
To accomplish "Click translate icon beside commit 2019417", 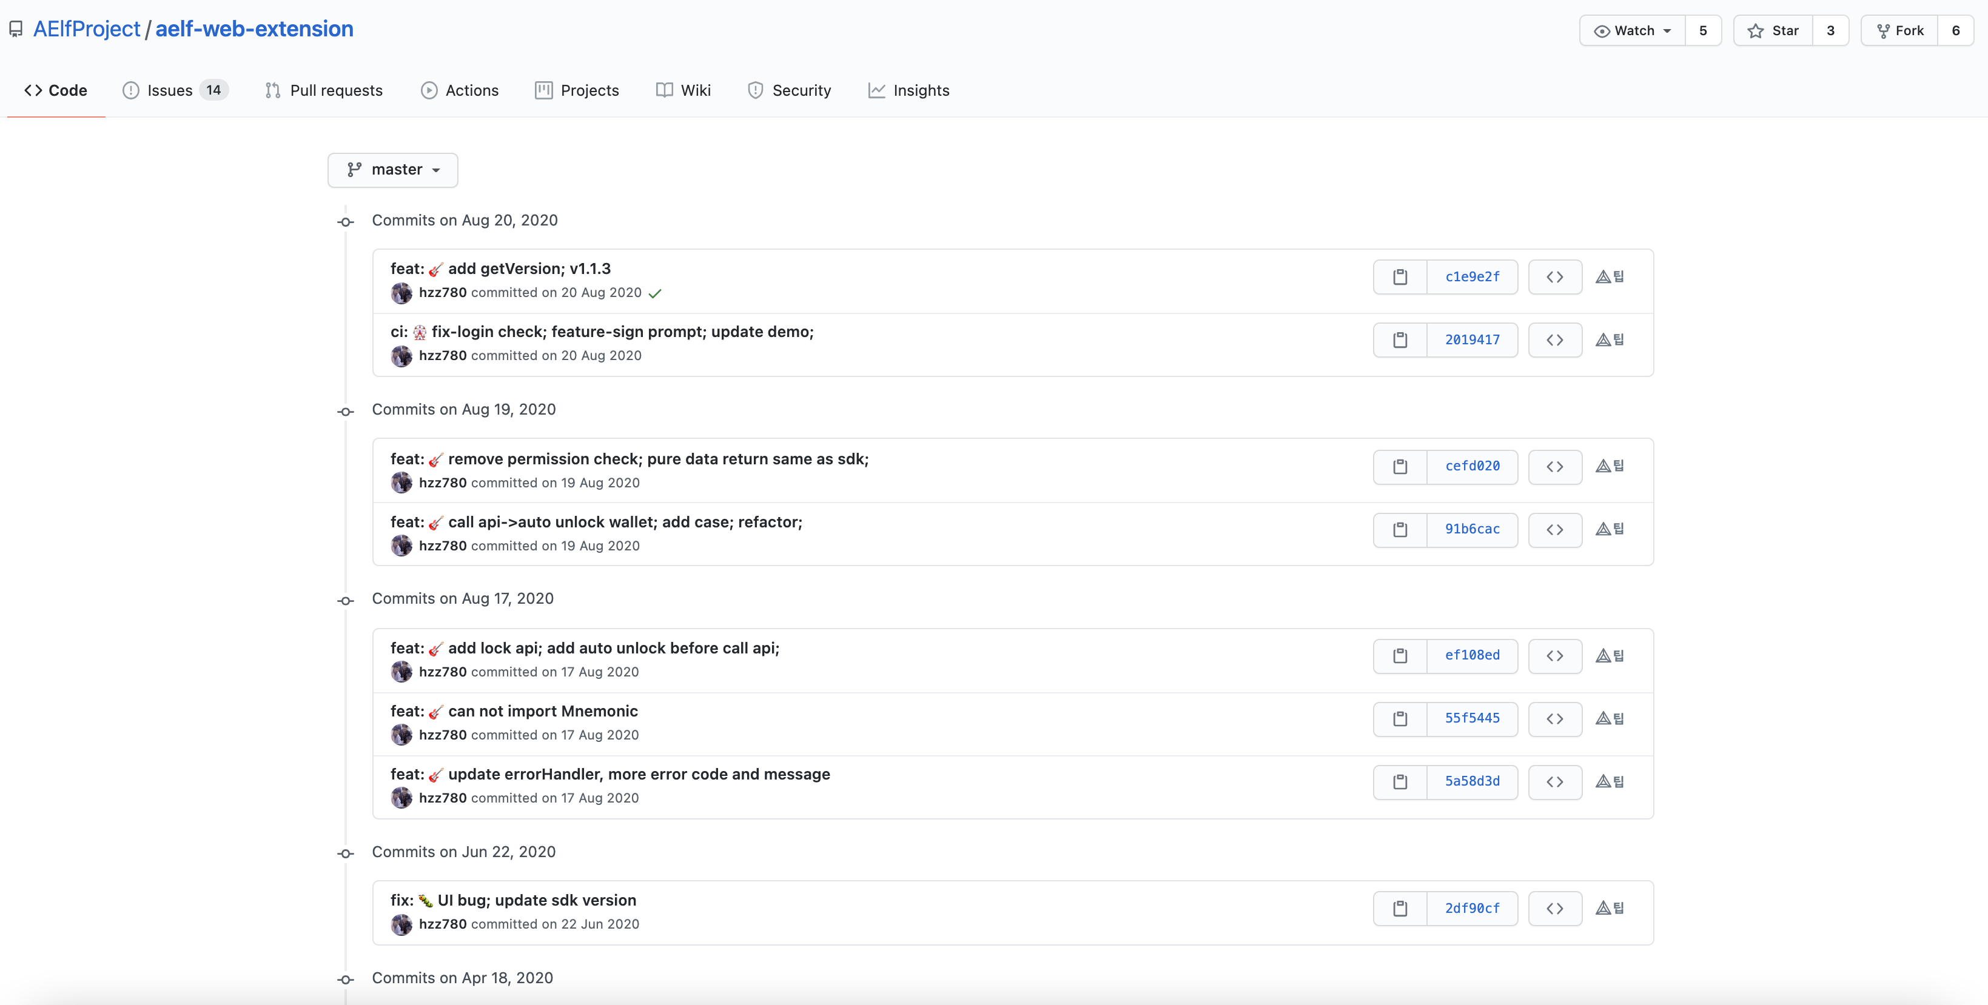I will [1610, 339].
